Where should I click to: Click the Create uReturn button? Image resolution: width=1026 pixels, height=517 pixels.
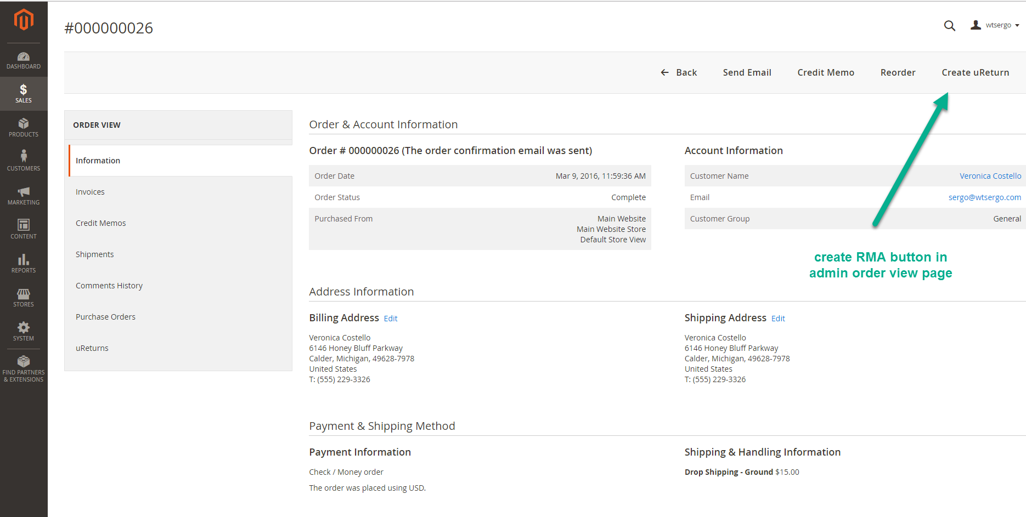[975, 72]
